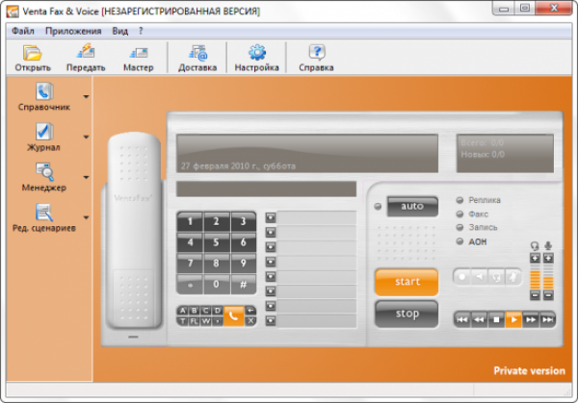Open Доставка delivery toolbar icon

197,58
